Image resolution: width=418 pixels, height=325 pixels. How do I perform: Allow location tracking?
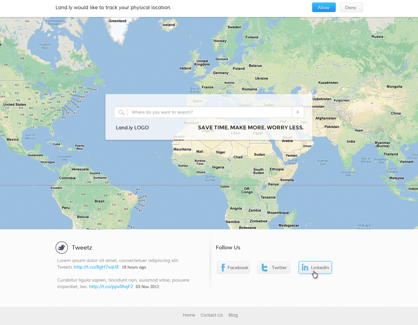click(324, 7)
